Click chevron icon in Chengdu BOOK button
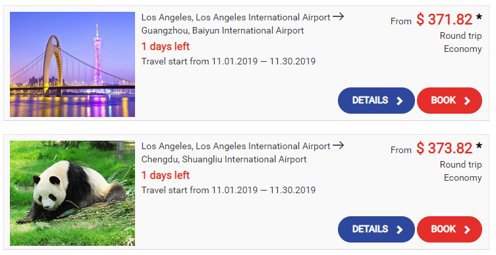Screen dimensions: 496x255 click(x=467, y=230)
